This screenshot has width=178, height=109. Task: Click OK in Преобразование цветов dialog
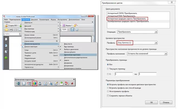(152, 103)
